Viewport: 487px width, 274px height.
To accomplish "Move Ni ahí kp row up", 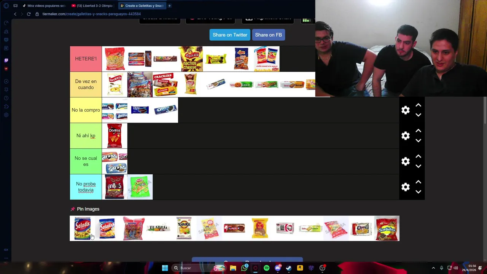I will [x=418, y=131].
